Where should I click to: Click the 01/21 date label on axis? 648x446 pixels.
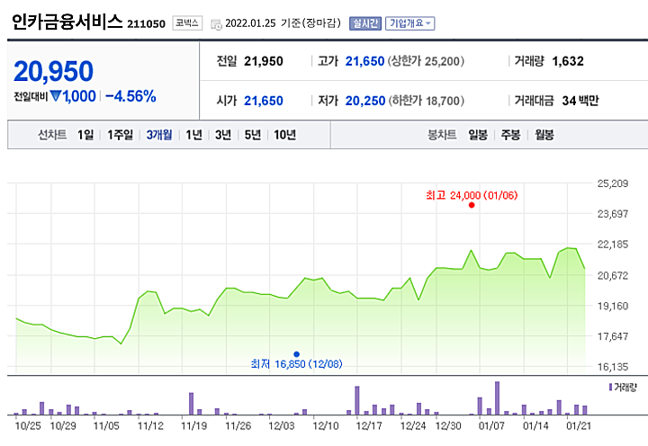pos(579,425)
